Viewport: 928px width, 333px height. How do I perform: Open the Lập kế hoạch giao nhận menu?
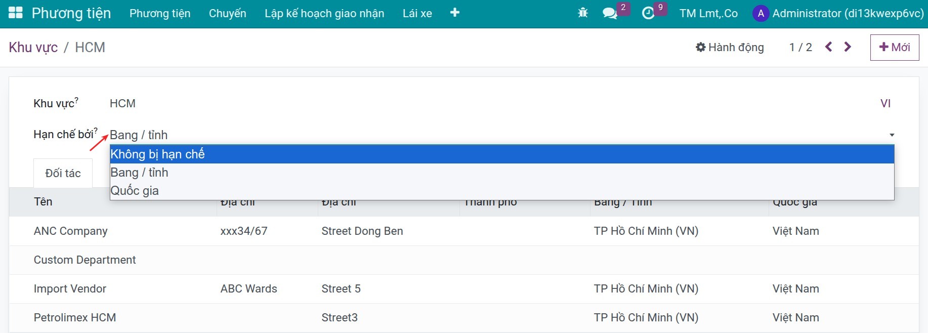coord(324,14)
